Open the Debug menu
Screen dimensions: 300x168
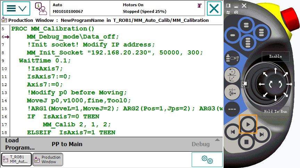click(200, 144)
